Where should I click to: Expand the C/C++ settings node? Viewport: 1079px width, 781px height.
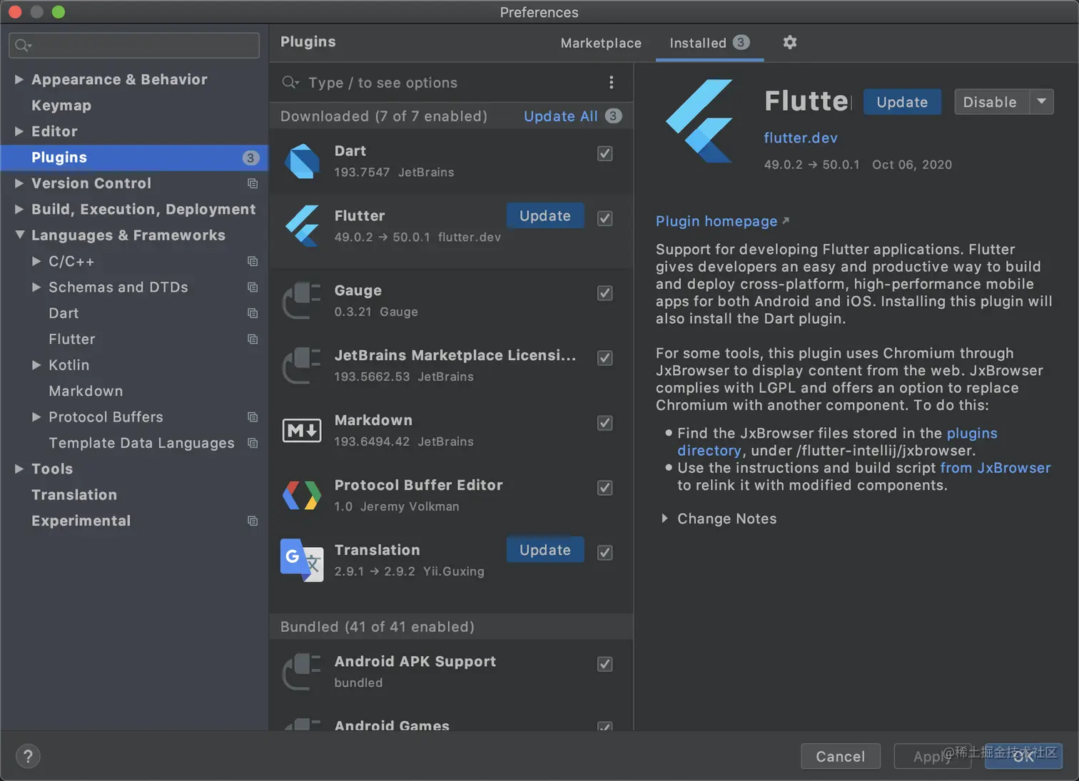(36, 261)
